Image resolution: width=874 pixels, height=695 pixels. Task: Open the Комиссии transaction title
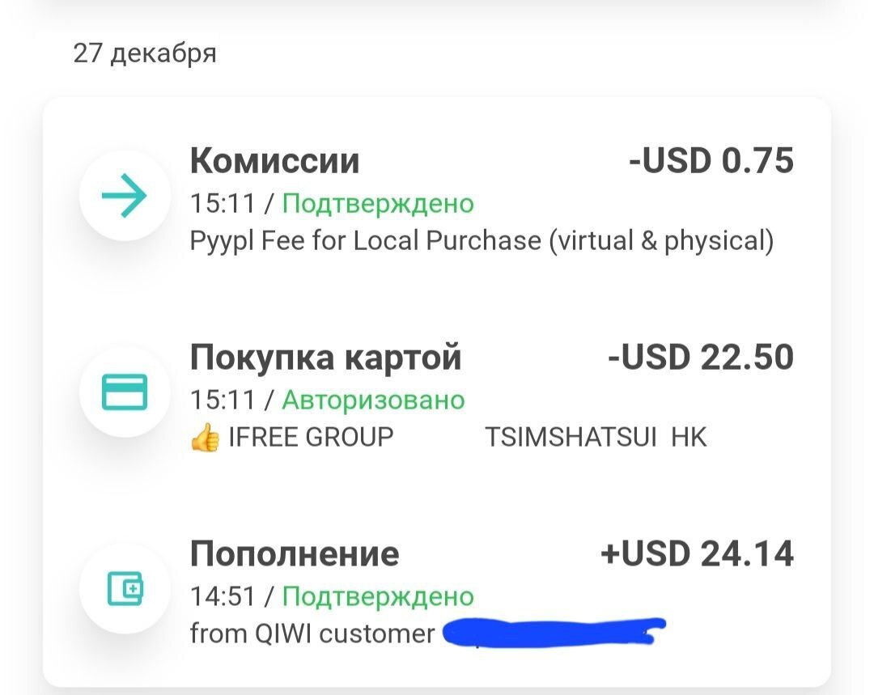coord(274,161)
